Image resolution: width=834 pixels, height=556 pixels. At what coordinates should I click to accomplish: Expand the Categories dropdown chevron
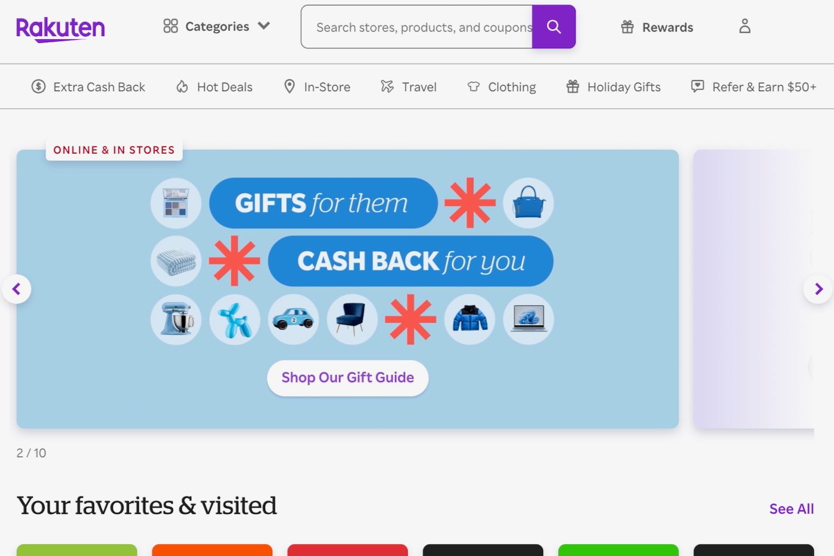pyautogui.click(x=264, y=26)
